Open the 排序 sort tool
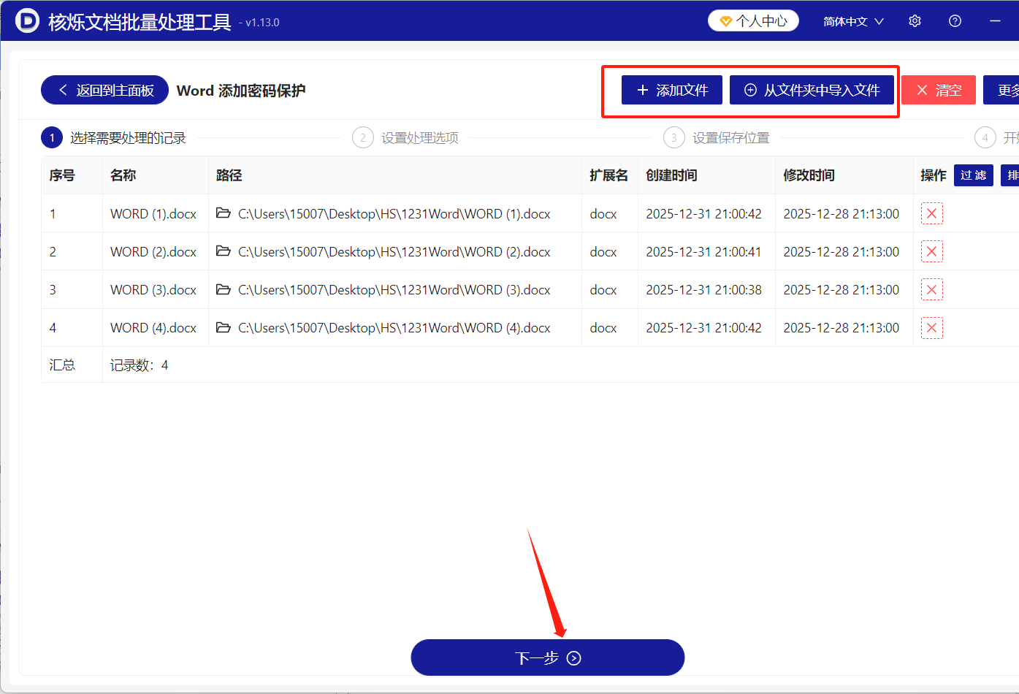Screen dimensions: 1019x694 [x=1012, y=175]
